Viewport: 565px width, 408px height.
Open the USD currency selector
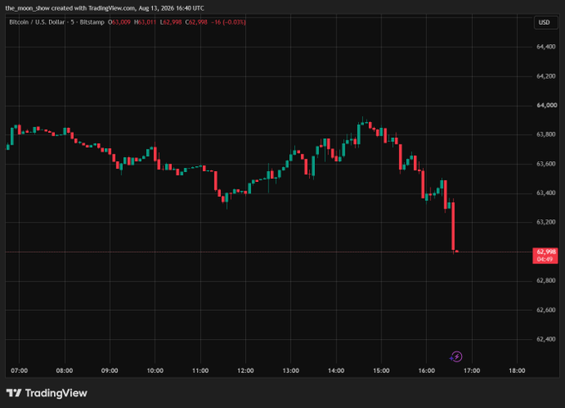tap(544, 22)
